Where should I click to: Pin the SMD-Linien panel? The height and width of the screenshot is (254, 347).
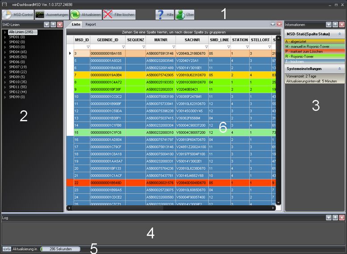point(53,25)
